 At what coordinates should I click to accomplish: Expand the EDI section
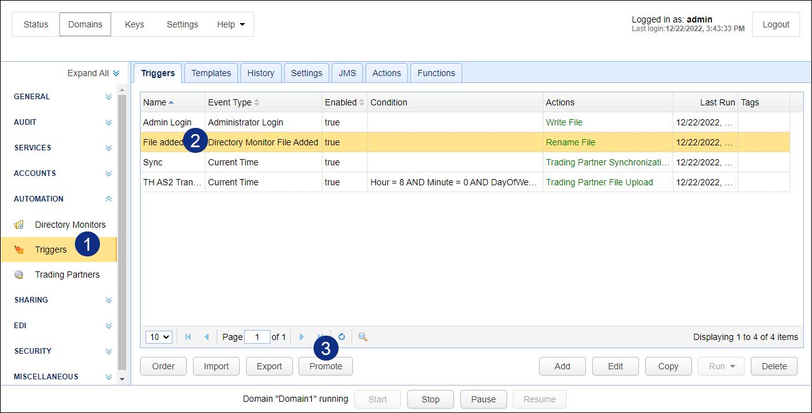pos(109,326)
